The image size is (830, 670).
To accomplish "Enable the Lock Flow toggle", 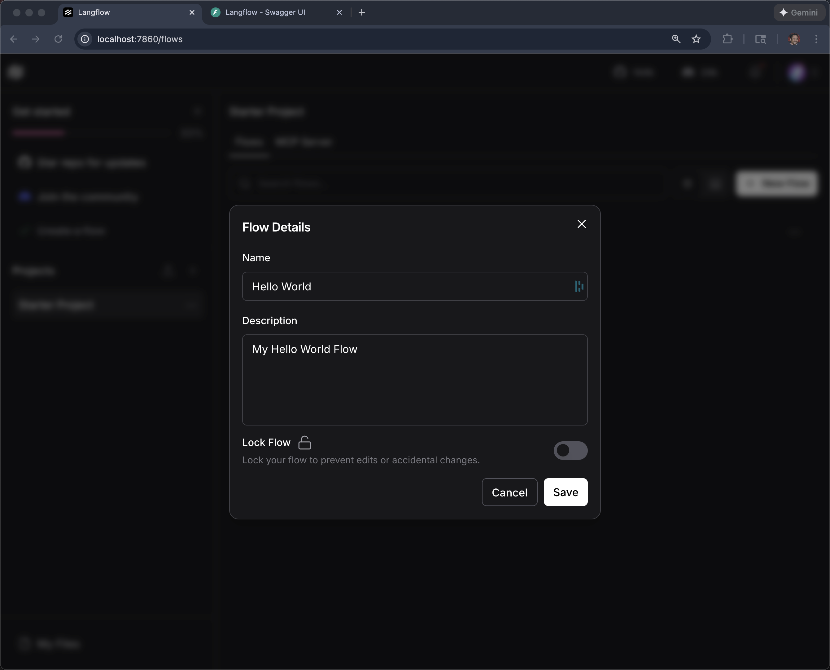I will pyautogui.click(x=571, y=450).
